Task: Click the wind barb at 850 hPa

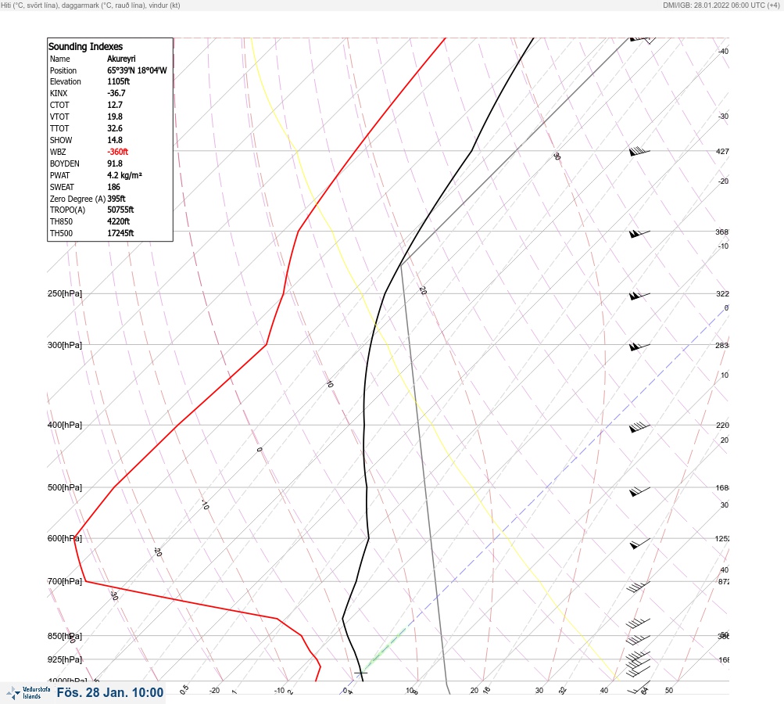Action: [x=639, y=639]
